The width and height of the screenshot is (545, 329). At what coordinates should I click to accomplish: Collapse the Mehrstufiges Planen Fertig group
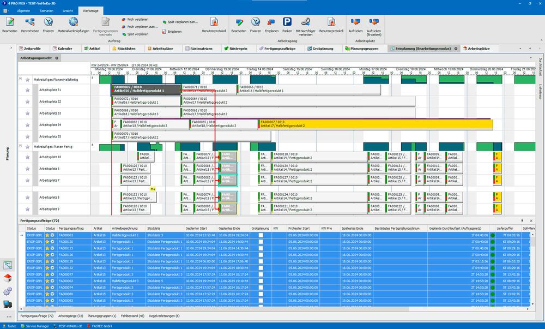click(x=20, y=146)
